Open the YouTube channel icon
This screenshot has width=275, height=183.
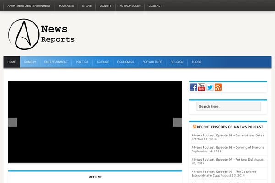[202, 87]
